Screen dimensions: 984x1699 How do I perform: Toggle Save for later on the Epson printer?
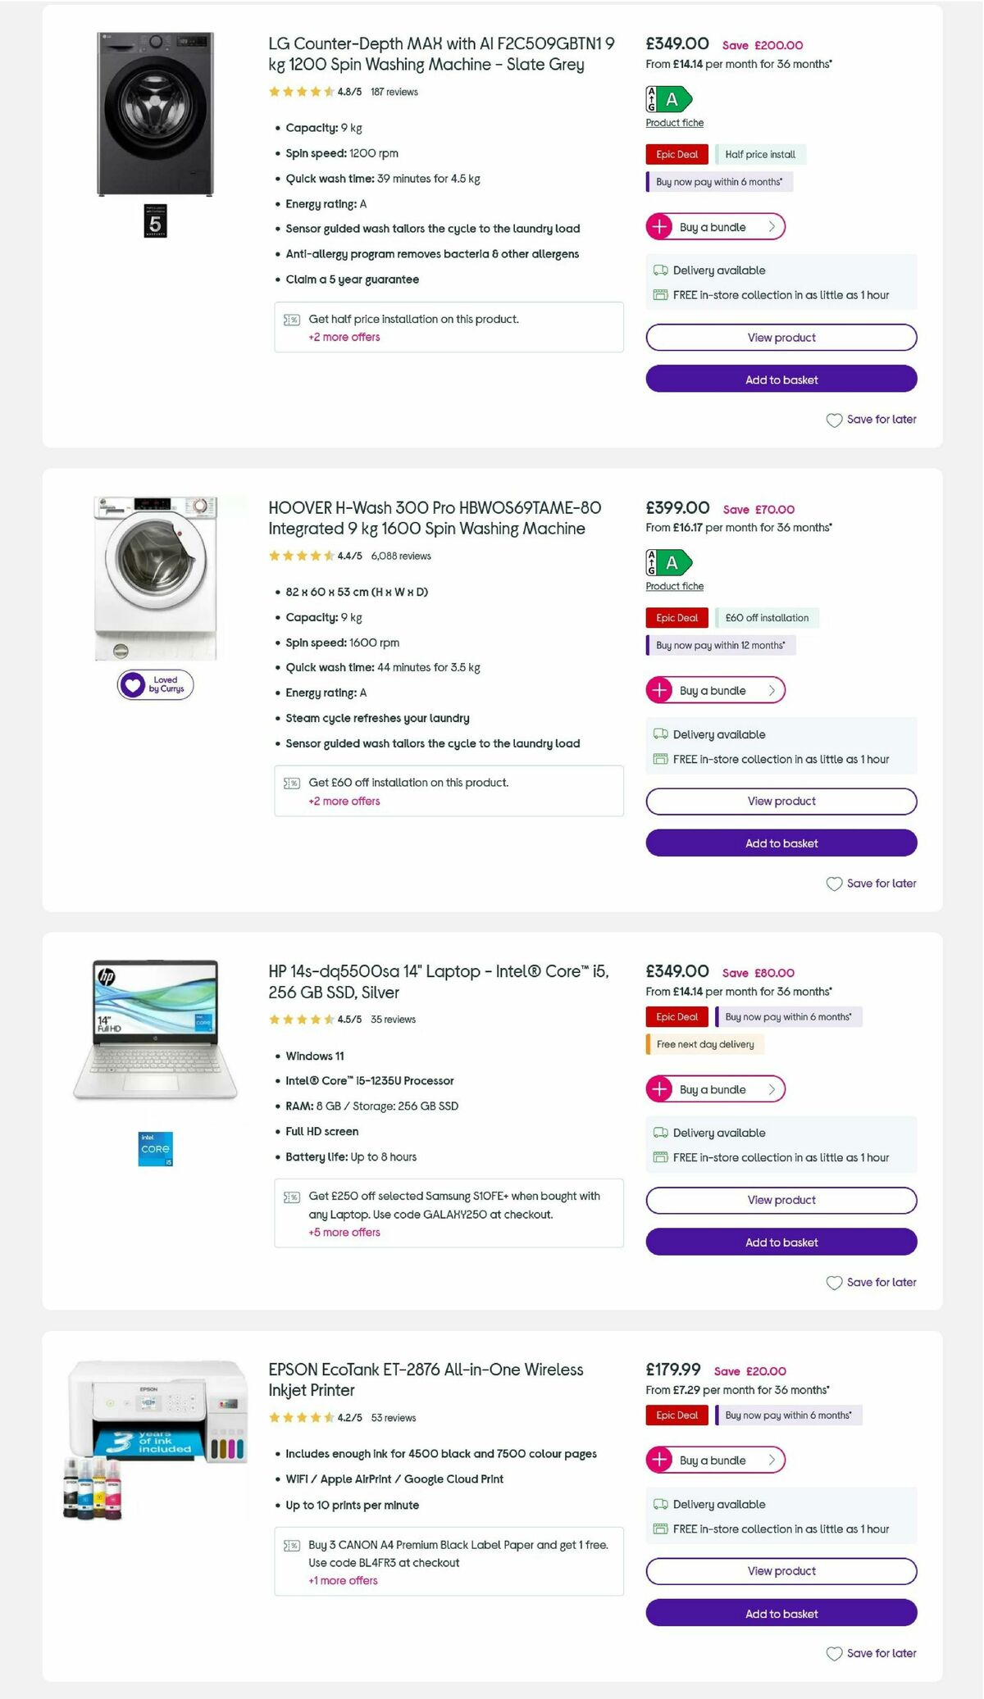871,1653
